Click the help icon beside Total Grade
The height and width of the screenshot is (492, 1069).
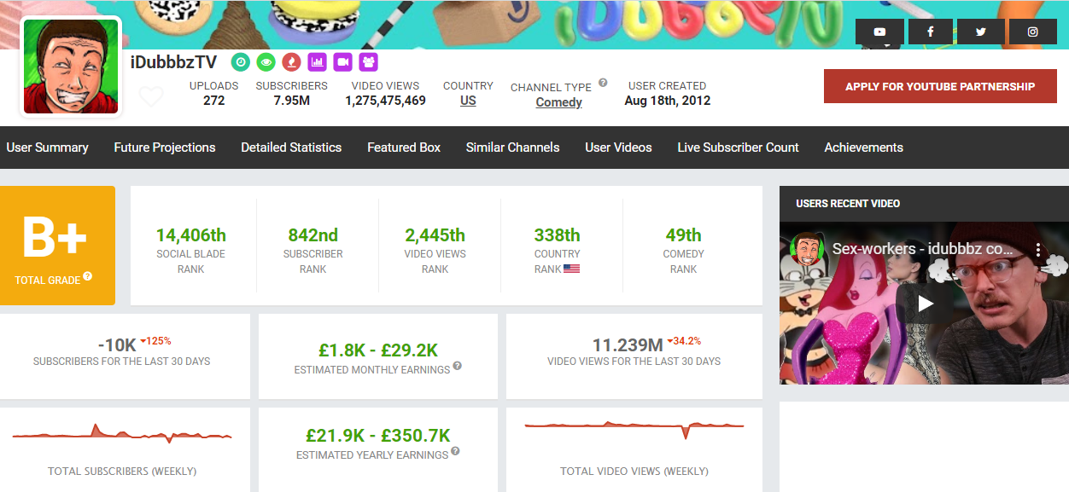point(88,277)
